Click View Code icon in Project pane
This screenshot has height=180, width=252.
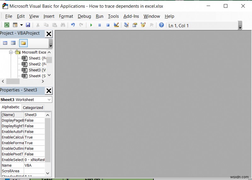pyautogui.click(x=5, y=43)
